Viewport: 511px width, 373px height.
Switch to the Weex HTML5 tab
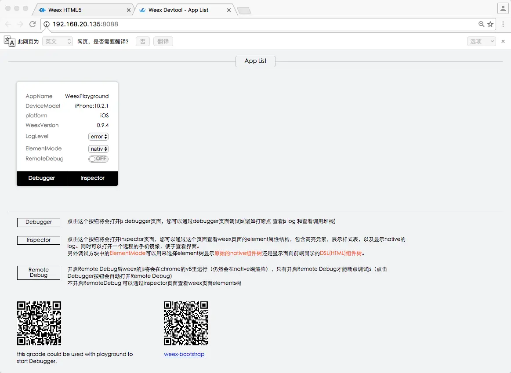click(83, 10)
